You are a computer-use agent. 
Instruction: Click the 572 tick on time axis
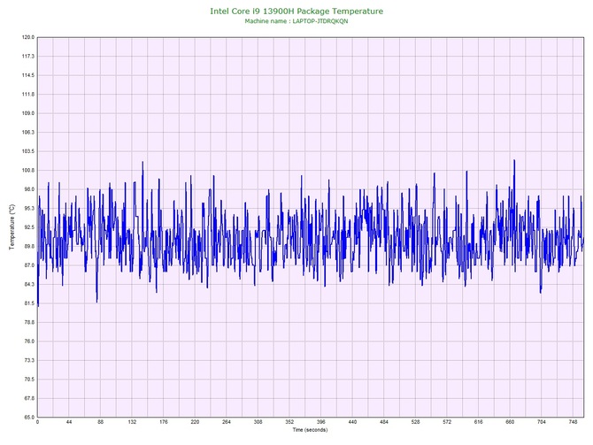(447, 422)
